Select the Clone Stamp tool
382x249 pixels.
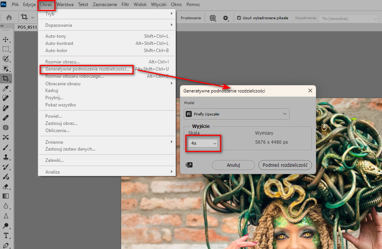click(x=6, y=157)
